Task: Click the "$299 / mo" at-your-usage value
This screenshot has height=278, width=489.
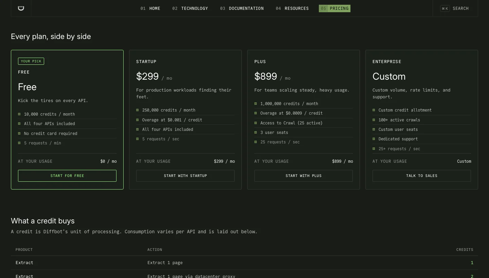Action: point(224,161)
